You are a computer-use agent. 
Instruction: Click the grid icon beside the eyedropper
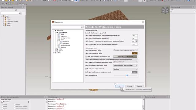(9, 4)
